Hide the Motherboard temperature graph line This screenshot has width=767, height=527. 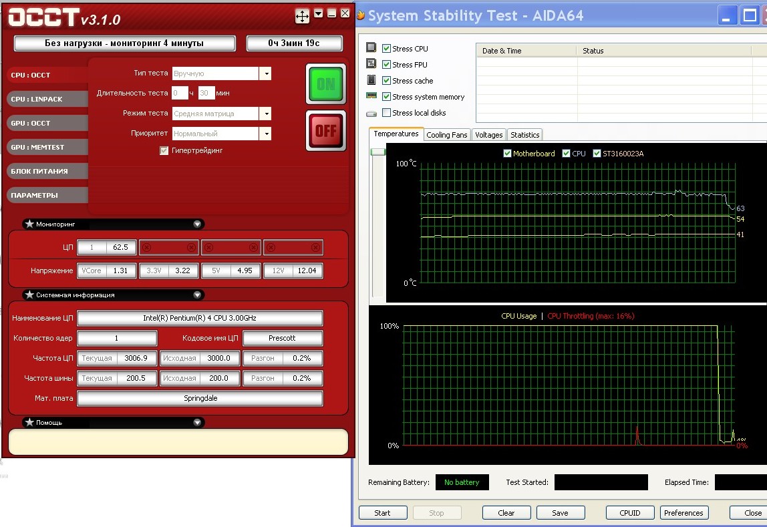coord(507,154)
